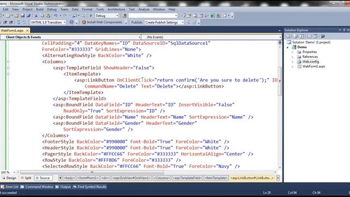The image size is (350, 197).
Task: Click Solution Explorer View Code icon
Action: point(309,36)
